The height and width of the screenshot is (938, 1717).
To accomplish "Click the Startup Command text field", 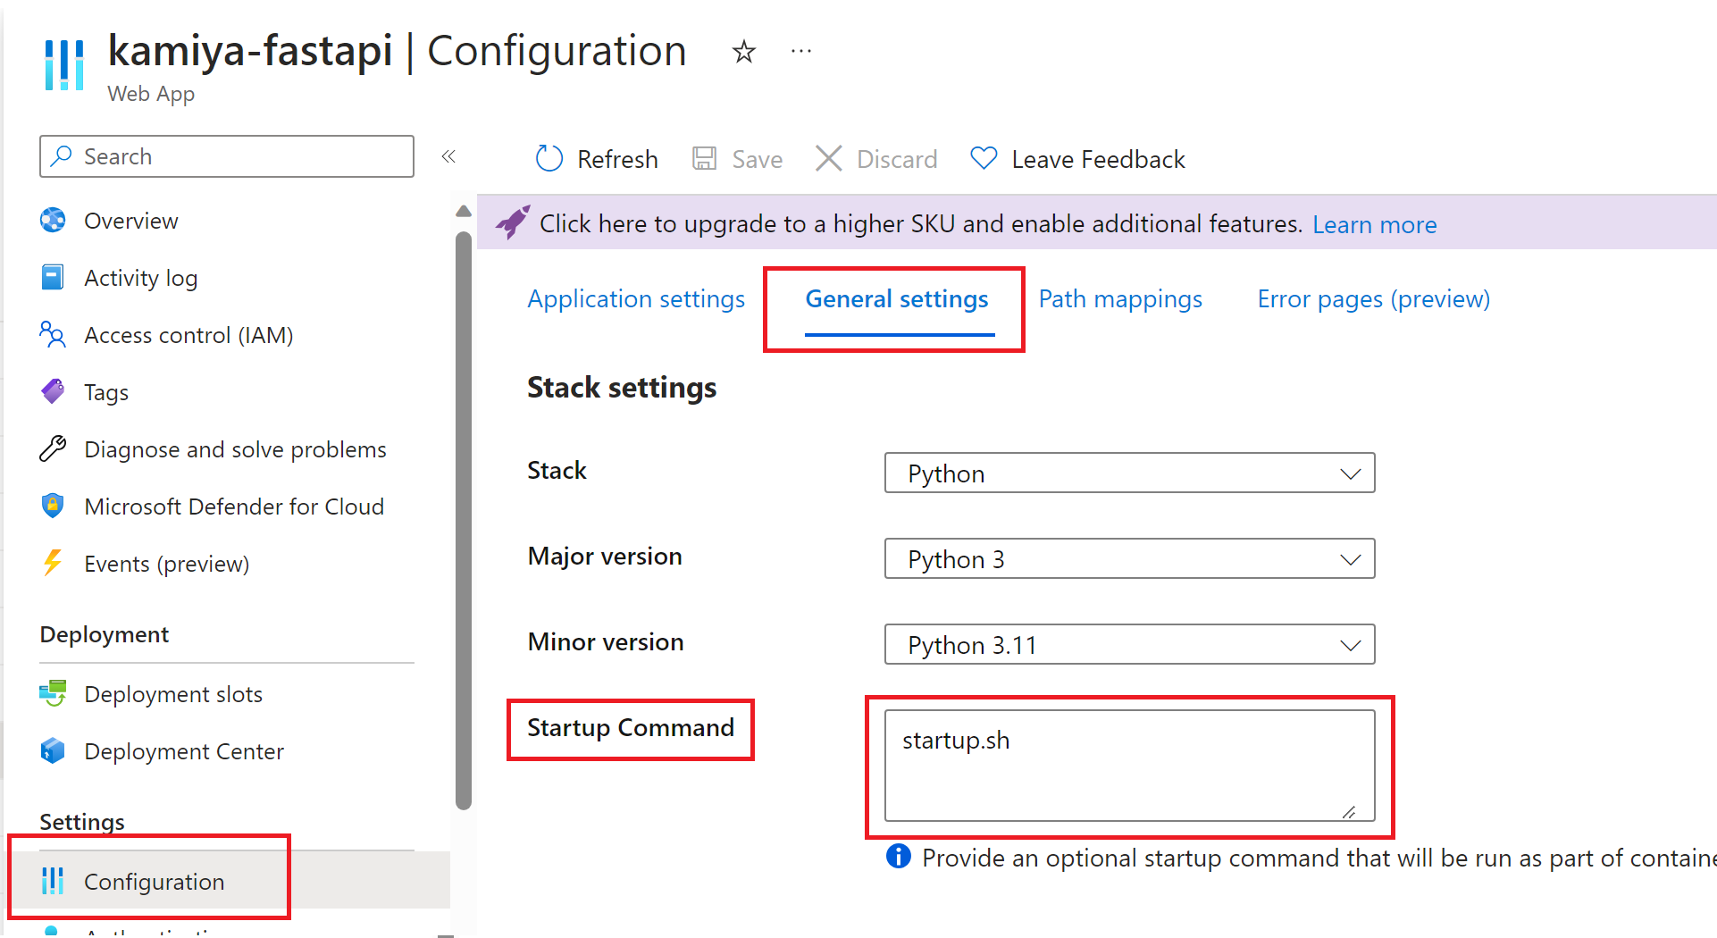I will coord(1129,765).
